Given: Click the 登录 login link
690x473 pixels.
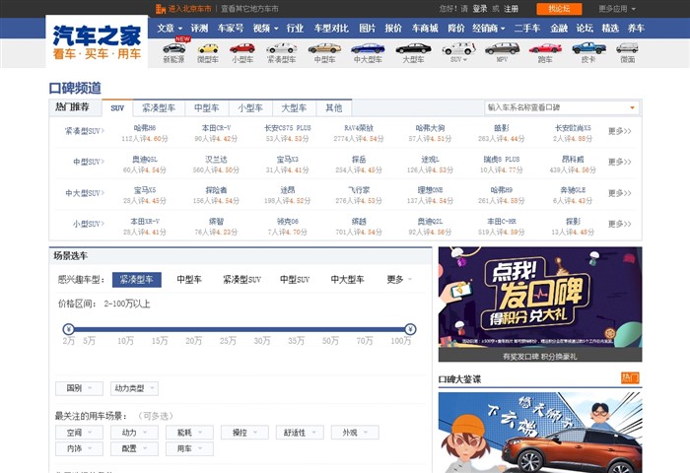Looking at the screenshot, I should [480, 8].
